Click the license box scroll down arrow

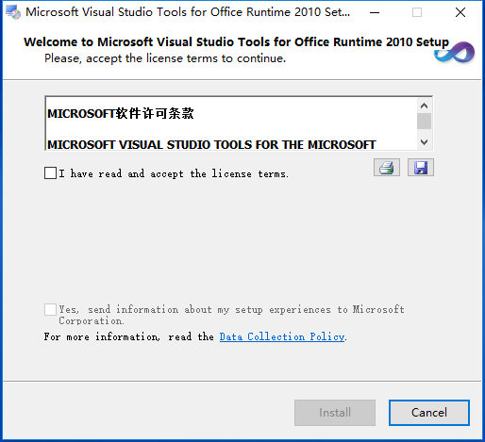424,142
